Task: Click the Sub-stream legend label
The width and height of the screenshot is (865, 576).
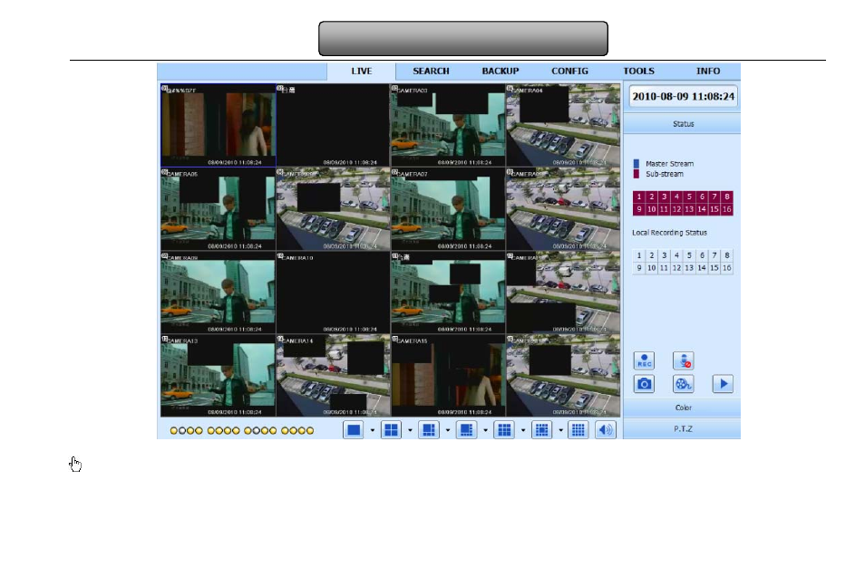Action: [x=665, y=174]
